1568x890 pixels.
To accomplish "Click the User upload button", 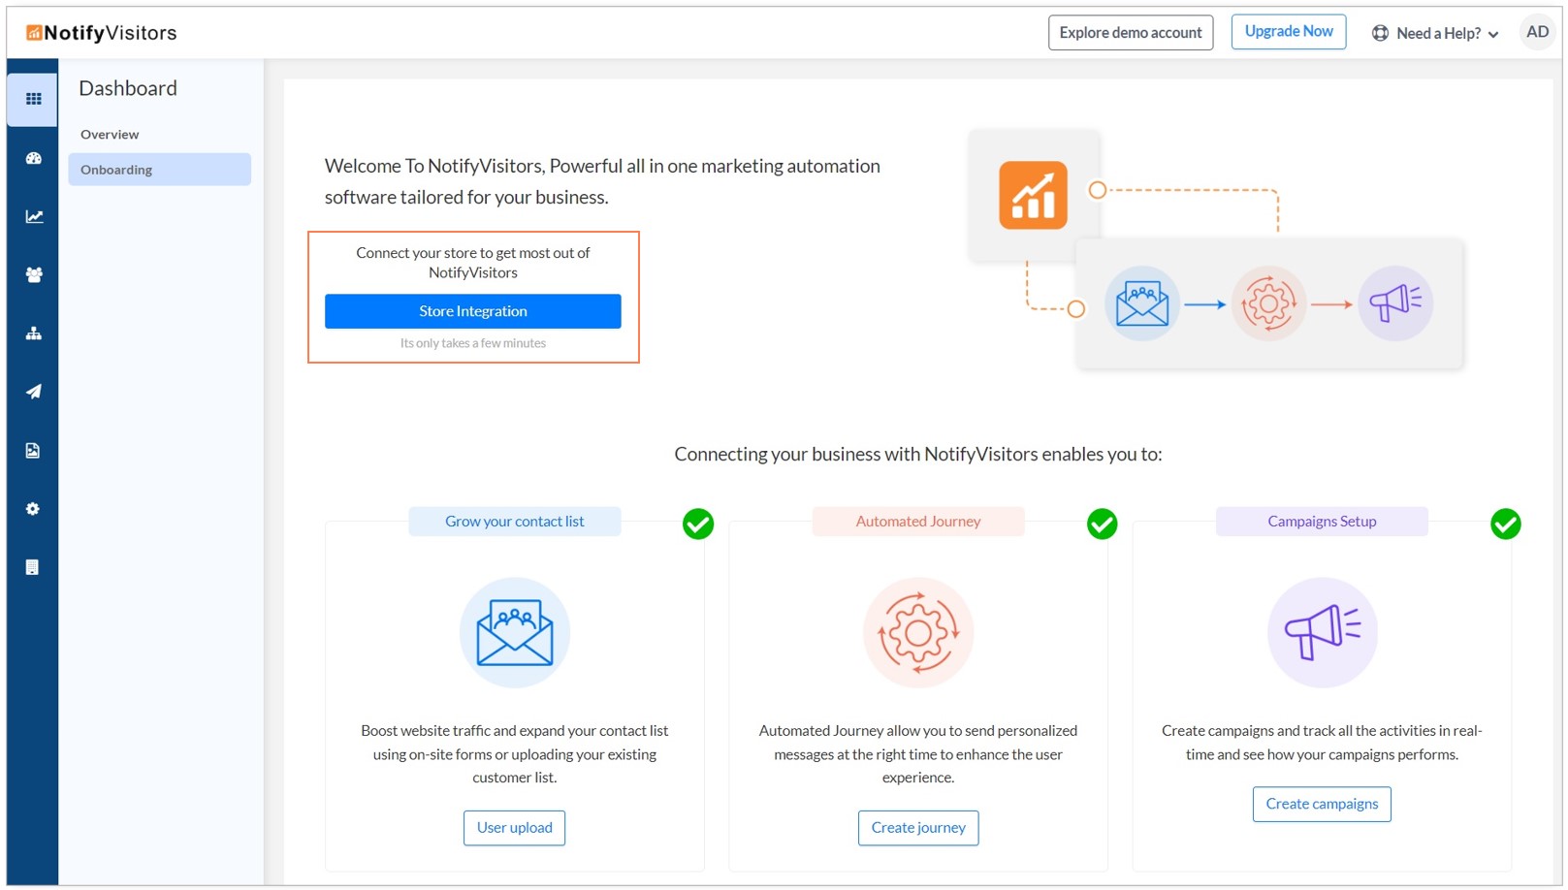I will point(515,828).
